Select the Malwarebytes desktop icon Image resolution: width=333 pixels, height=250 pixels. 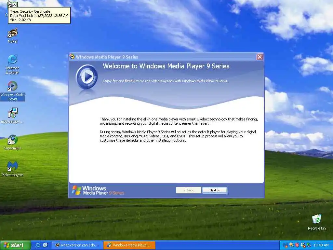[13, 169]
